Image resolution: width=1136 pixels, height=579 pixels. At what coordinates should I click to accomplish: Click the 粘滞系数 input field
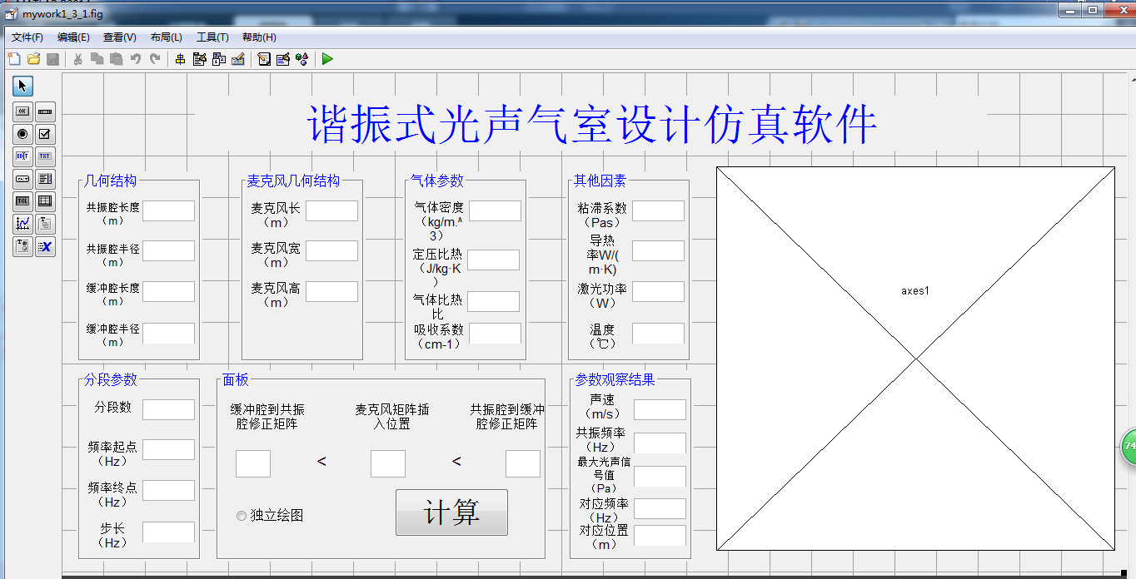[x=658, y=210]
